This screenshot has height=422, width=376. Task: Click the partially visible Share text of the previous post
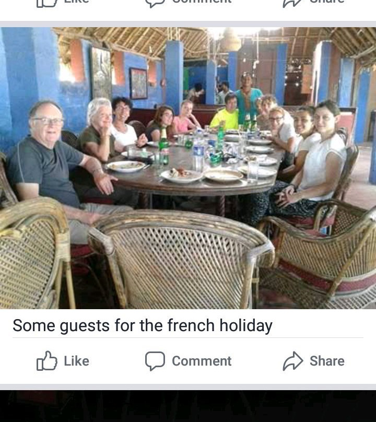(x=327, y=2)
